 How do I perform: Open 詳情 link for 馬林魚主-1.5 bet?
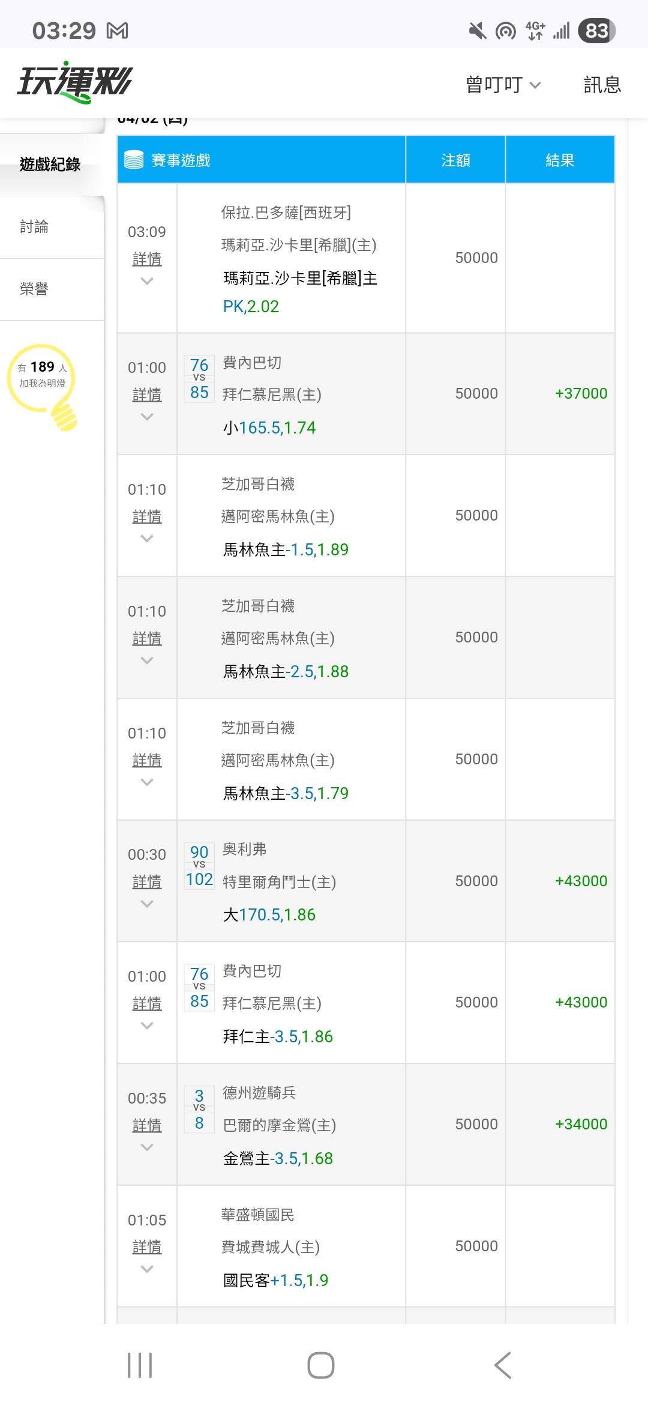click(147, 516)
